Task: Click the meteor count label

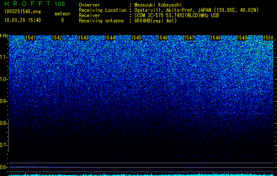Action: pyautogui.click(x=63, y=14)
